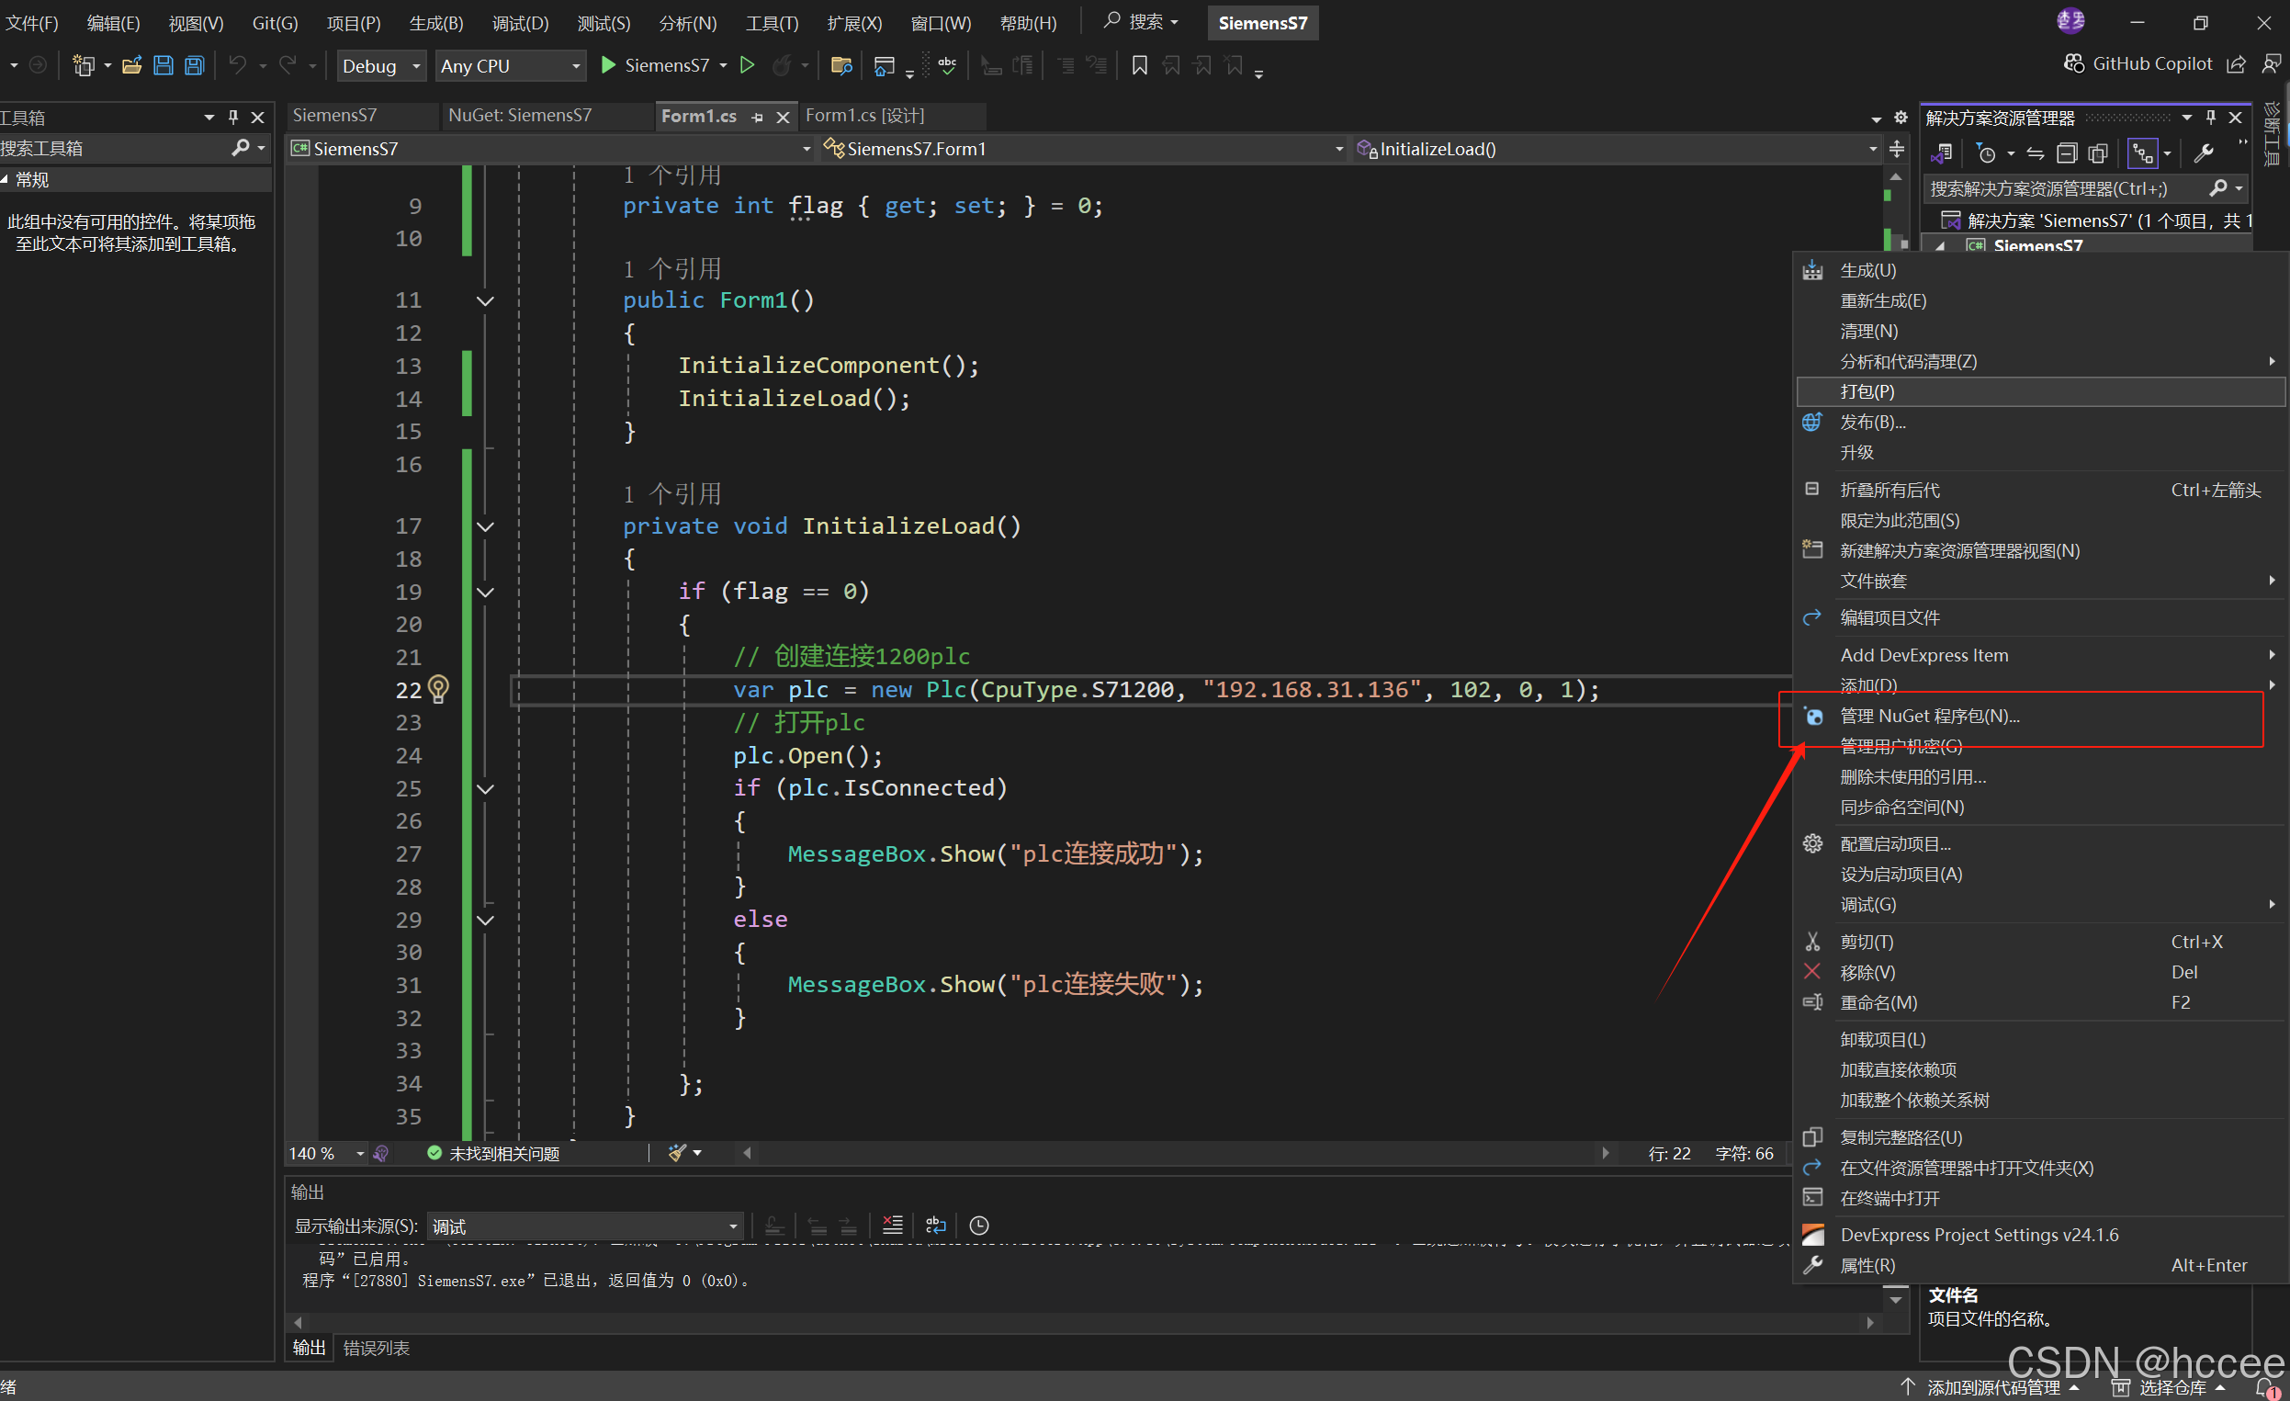Screen dimensions: 2290x1401
Task: Click clear all output icon in Output panel
Action: (x=892, y=1226)
